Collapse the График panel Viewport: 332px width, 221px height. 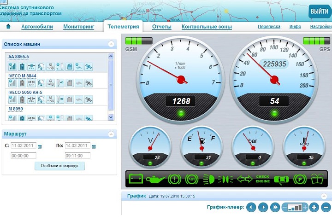(323, 196)
